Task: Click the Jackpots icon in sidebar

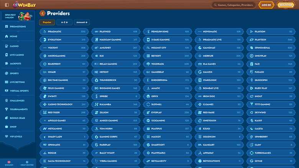Action: click(6, 64)
